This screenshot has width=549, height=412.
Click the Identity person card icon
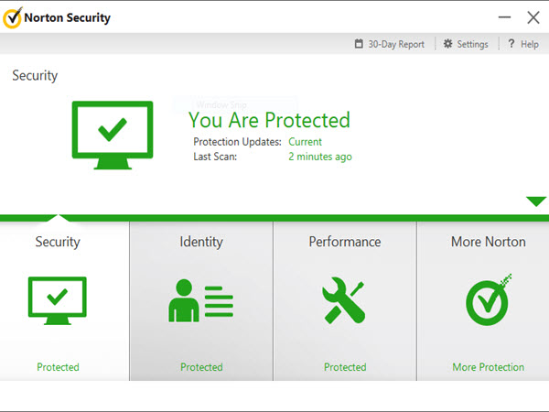pyautogui.click(x=201, y=300)
